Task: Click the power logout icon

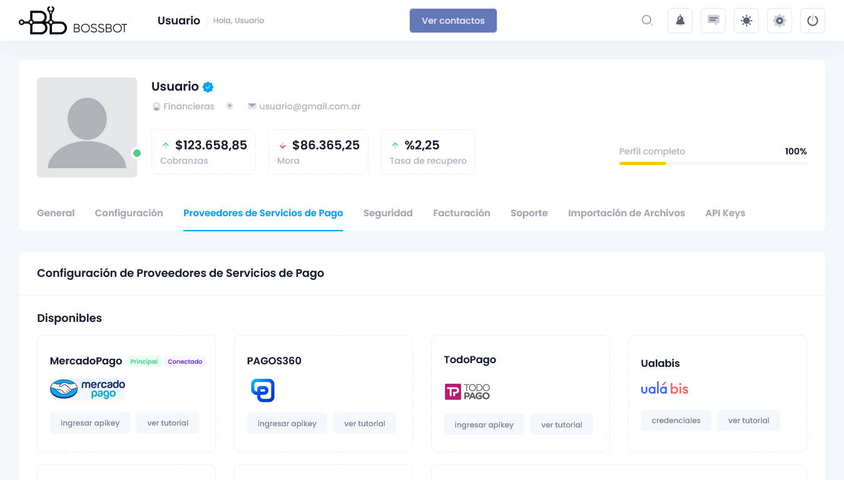Action: point(813,21)
